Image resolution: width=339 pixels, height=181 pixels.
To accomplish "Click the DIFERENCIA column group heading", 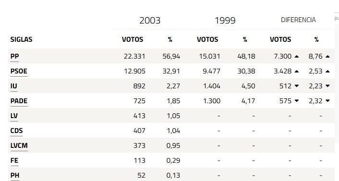I will (x=298, y=20).
